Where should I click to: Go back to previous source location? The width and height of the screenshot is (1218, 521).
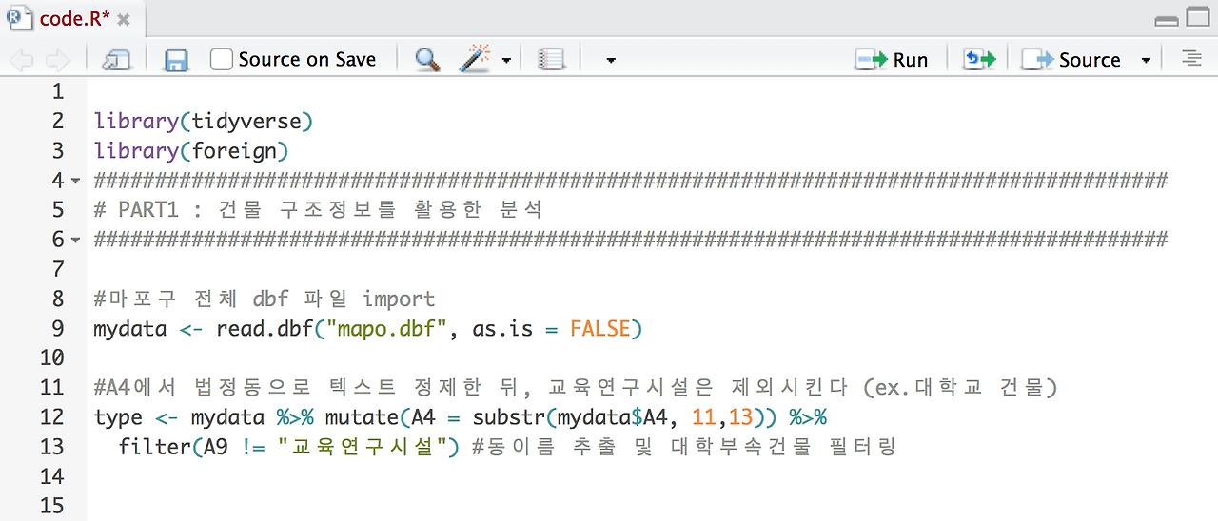click(21, 60)
